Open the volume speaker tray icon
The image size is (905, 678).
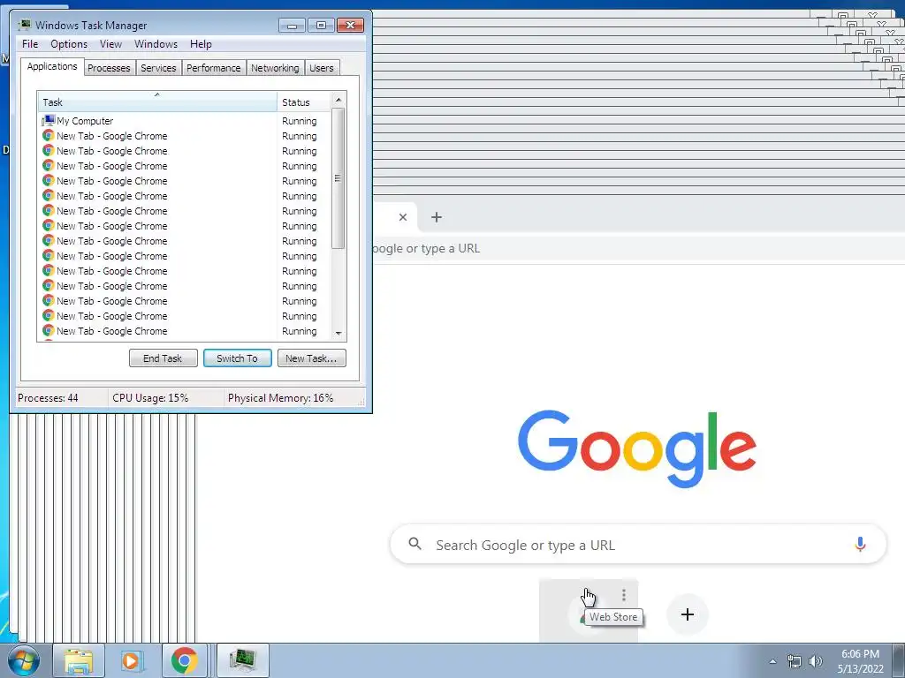click(x=815, y=661)
